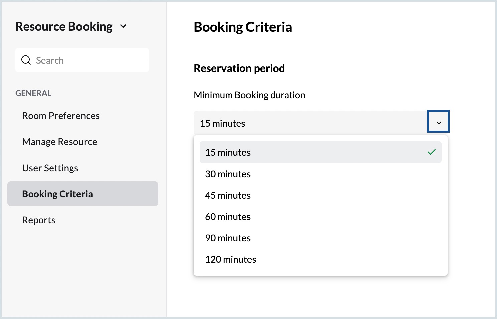Click the GENERAL section label
The width and height of the screenshot is (497, 319).
33,93
